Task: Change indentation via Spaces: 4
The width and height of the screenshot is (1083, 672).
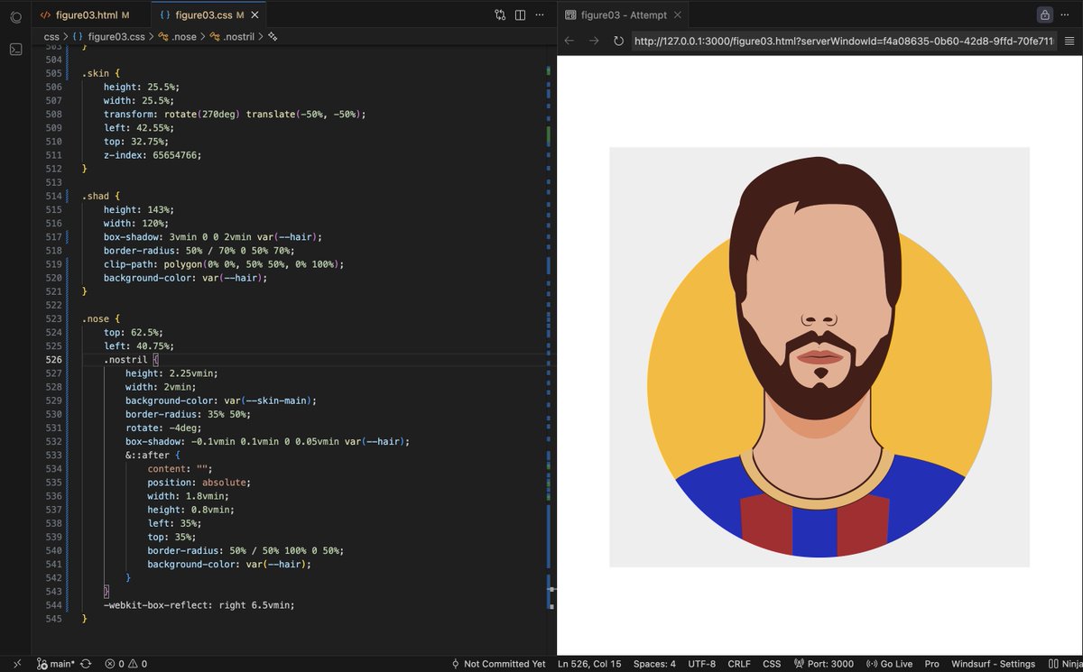Action: 654,664
